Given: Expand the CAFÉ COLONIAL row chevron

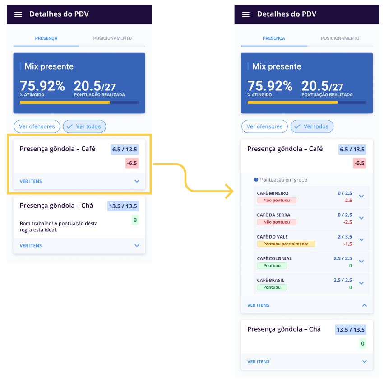Looking at the screenshot, I should pos(361,261).
